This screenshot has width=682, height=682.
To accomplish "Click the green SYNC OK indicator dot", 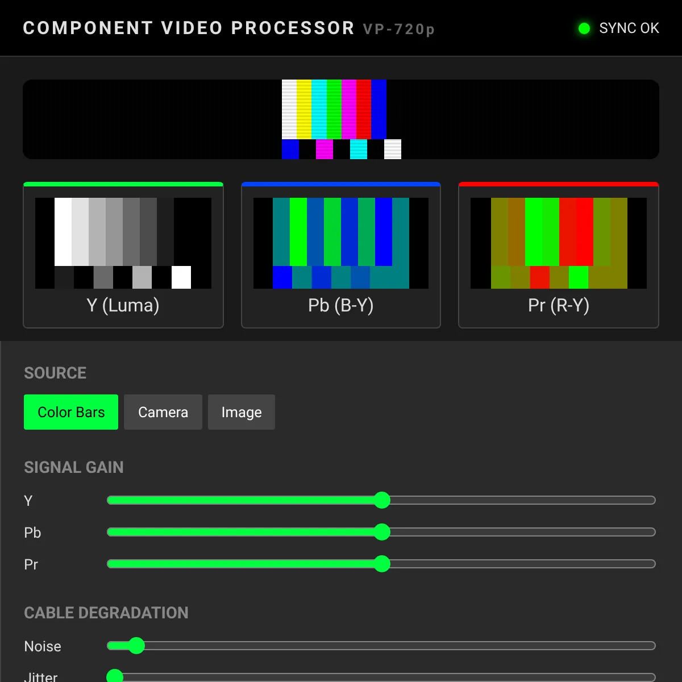I will [584, 28].
